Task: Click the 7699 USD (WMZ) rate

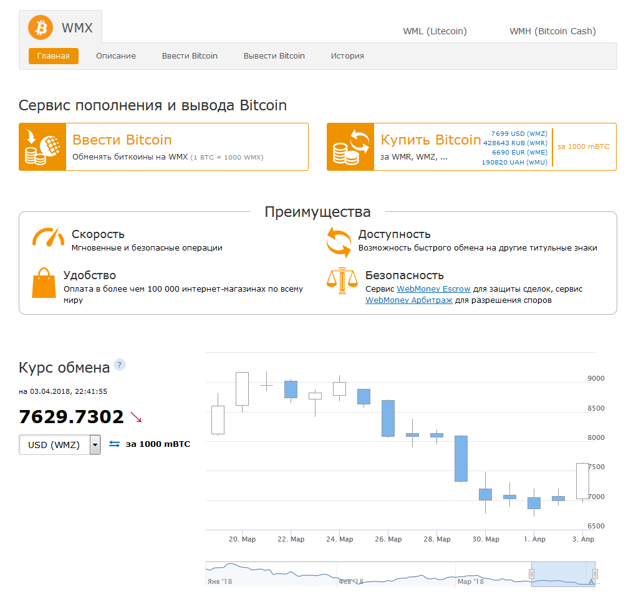Action: pyautogui.click(x=519, y=133)
